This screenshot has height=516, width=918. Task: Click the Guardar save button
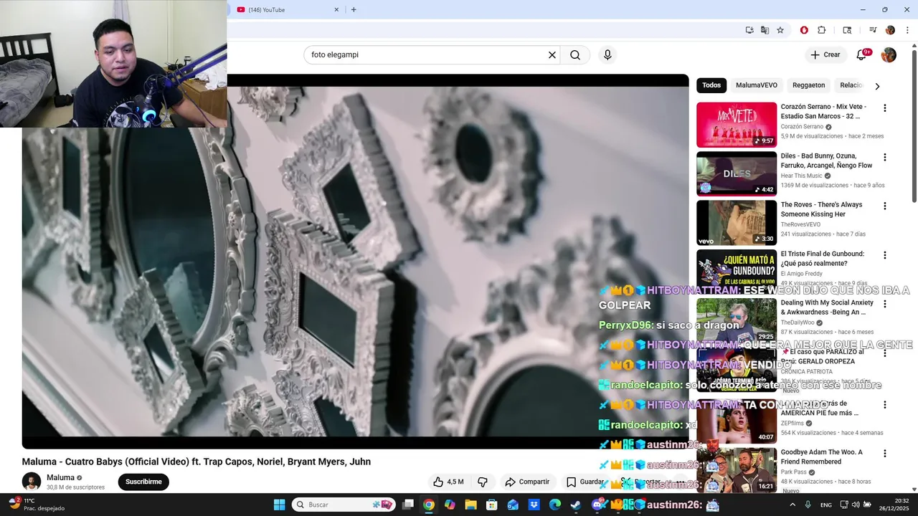click(x=586, y=482)
